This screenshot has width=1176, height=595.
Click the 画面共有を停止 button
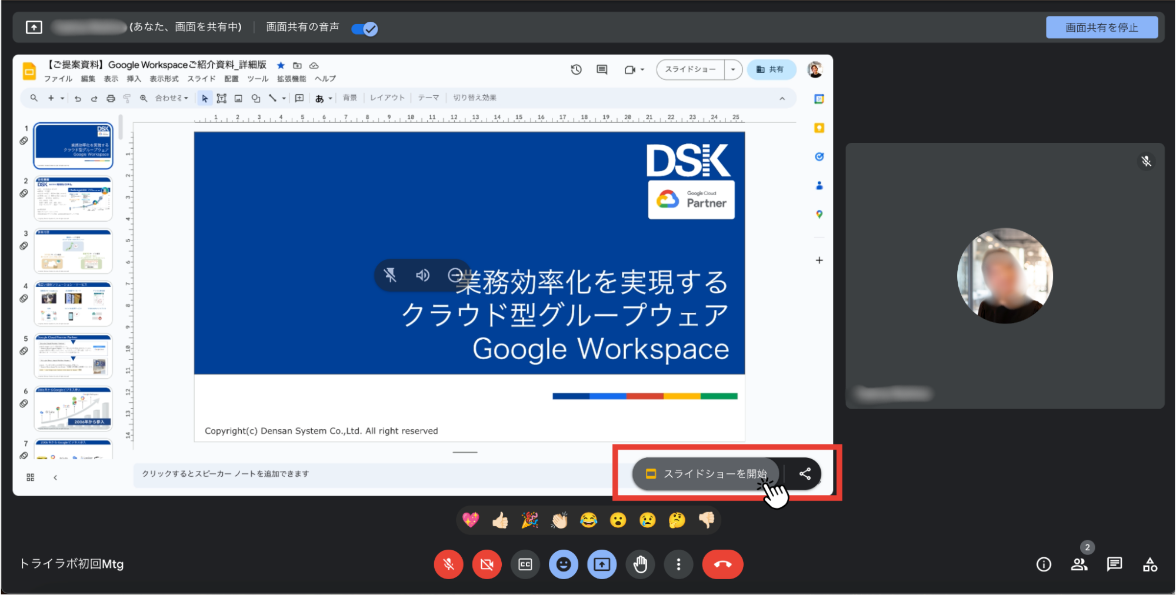tap(1102, 28)
